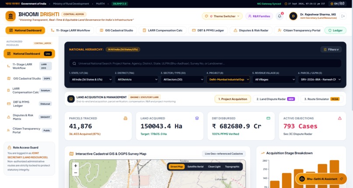The width and height of the screenshot is (353, 188).
Task: Click the Acquisition Stage Breakdown trend icon
Action: click(x=262, y=153)
